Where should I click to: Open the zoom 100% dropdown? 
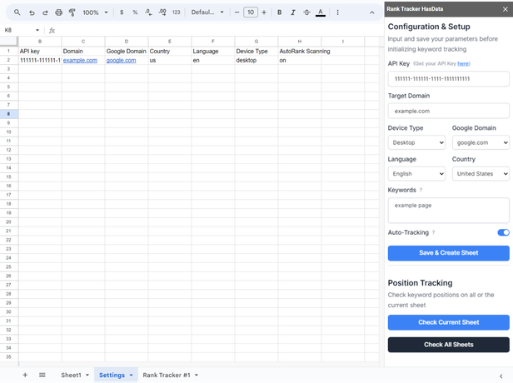point(95,12)
